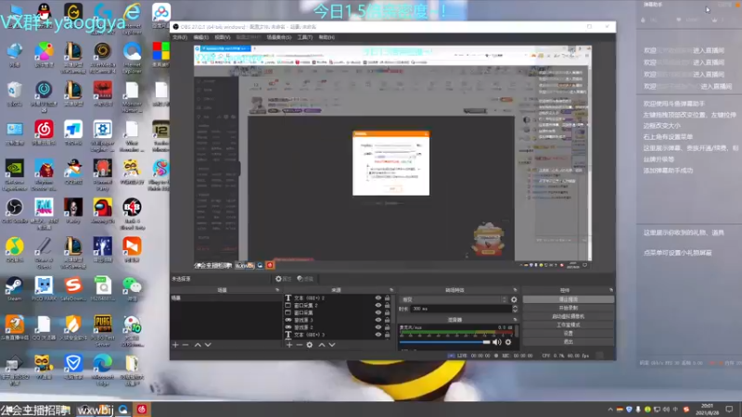Launch Microsoft Edge from the desktop
This screenshot has height=417, width=742.
click(102, 369)
